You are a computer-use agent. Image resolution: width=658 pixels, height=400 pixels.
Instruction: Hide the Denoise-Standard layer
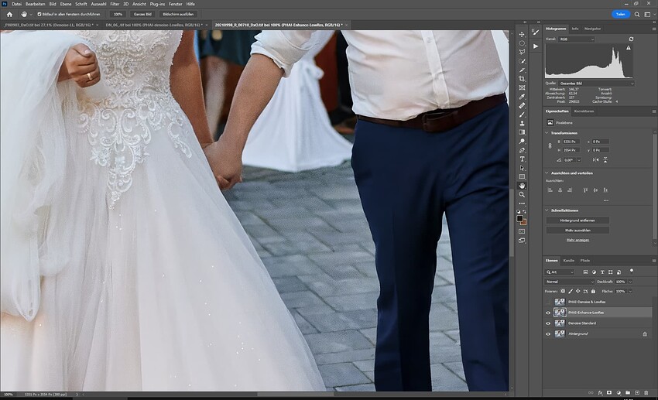pos(548,323)
